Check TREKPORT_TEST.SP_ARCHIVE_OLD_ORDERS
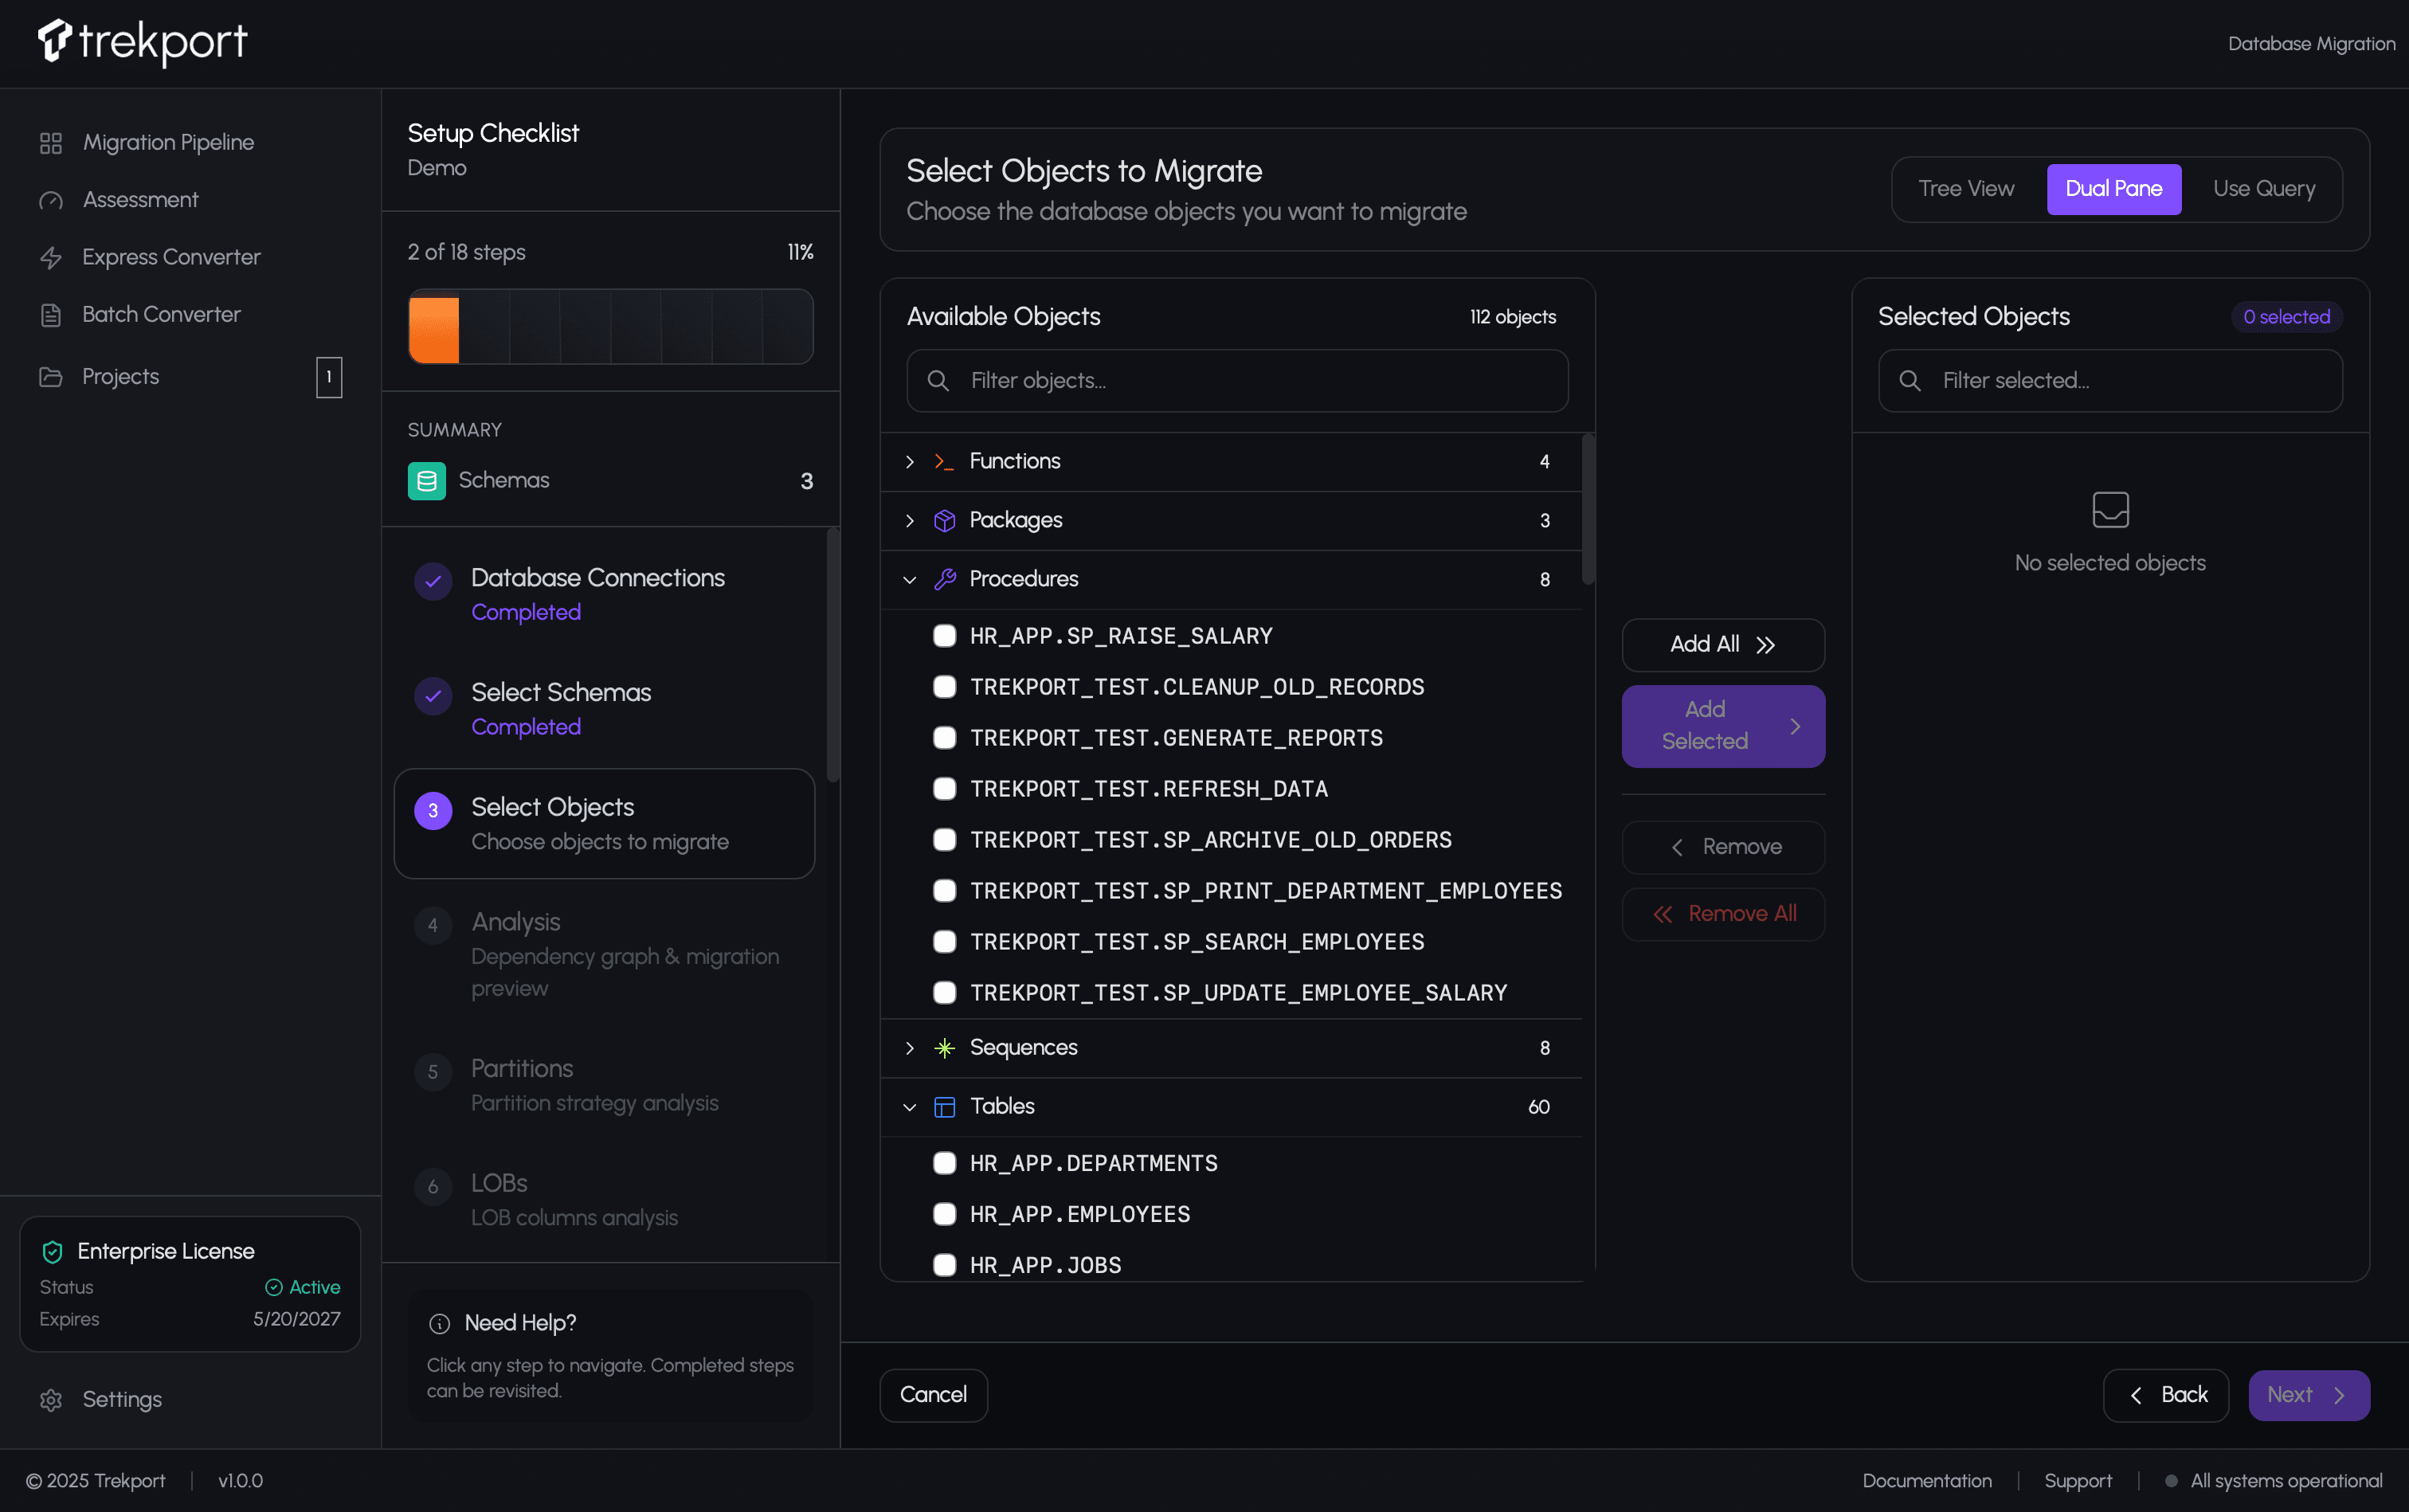The height and width of the screenshot is (1512, 2409). pyautogui.click(x=944, y=840)
